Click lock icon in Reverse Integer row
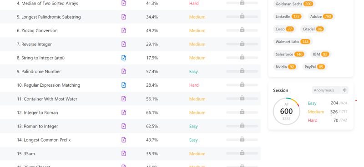Viewport: 364px width, 167px height. [x=242, y=43]
